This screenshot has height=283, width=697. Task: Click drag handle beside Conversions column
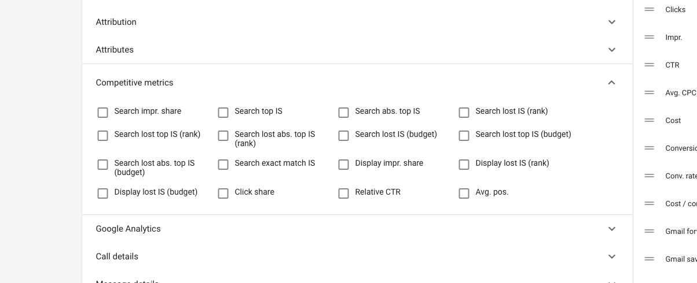point(650,148)
